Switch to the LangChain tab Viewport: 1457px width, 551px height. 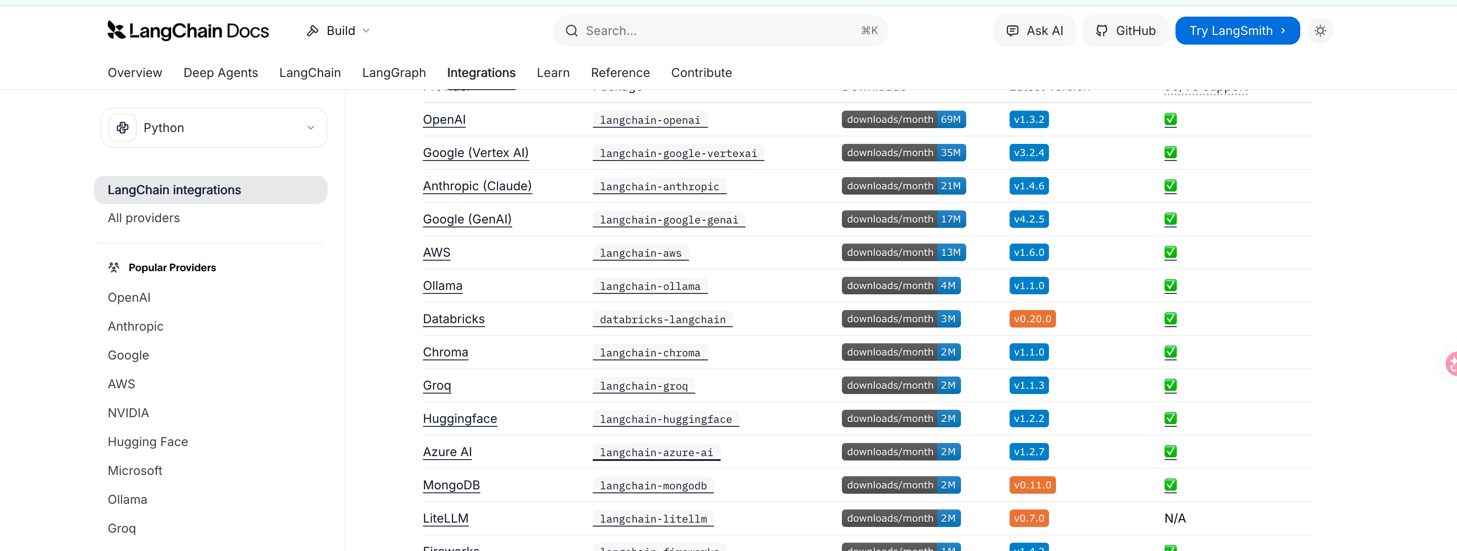pyautogui.click(x=310, y=72)
